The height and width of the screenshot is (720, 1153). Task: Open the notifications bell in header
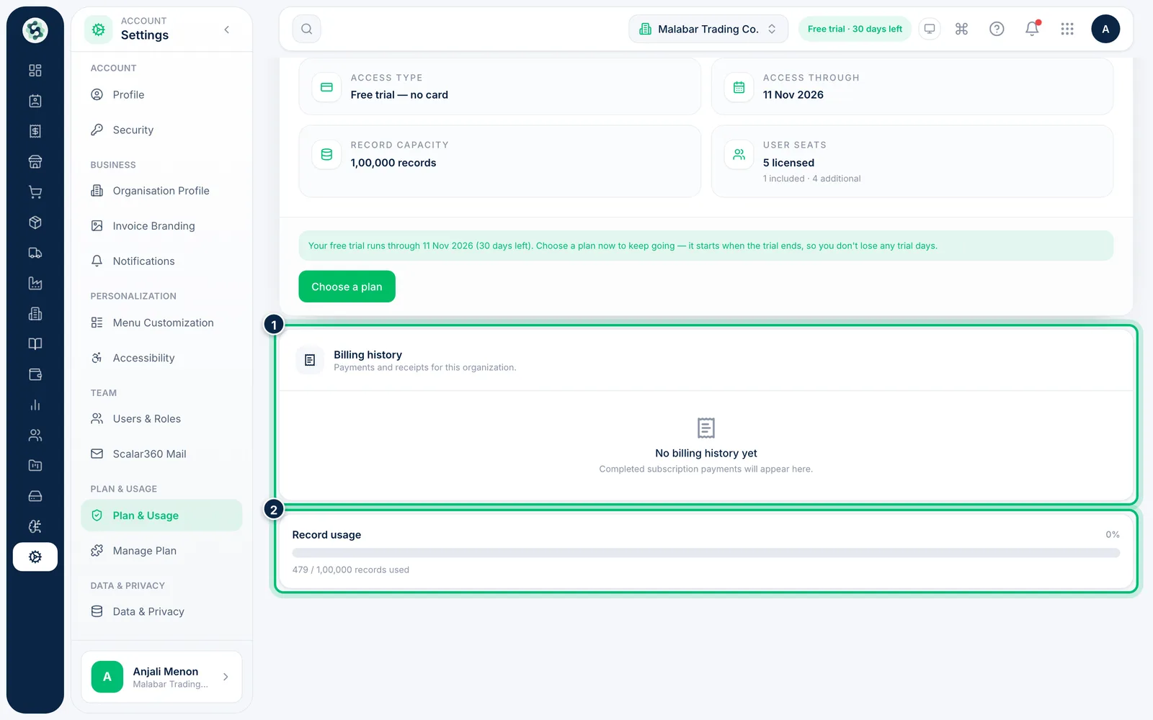pos(1032,29)
